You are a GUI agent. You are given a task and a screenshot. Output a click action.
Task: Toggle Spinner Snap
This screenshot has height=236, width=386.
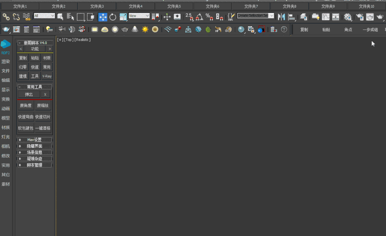pos(219,17)
